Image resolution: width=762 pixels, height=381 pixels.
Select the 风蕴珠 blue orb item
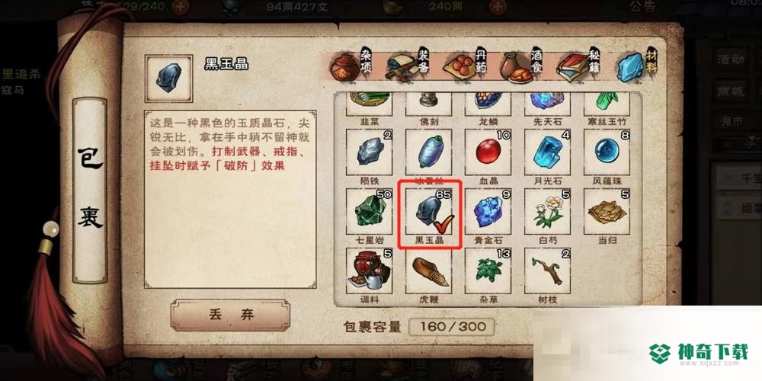coord(607,152)
